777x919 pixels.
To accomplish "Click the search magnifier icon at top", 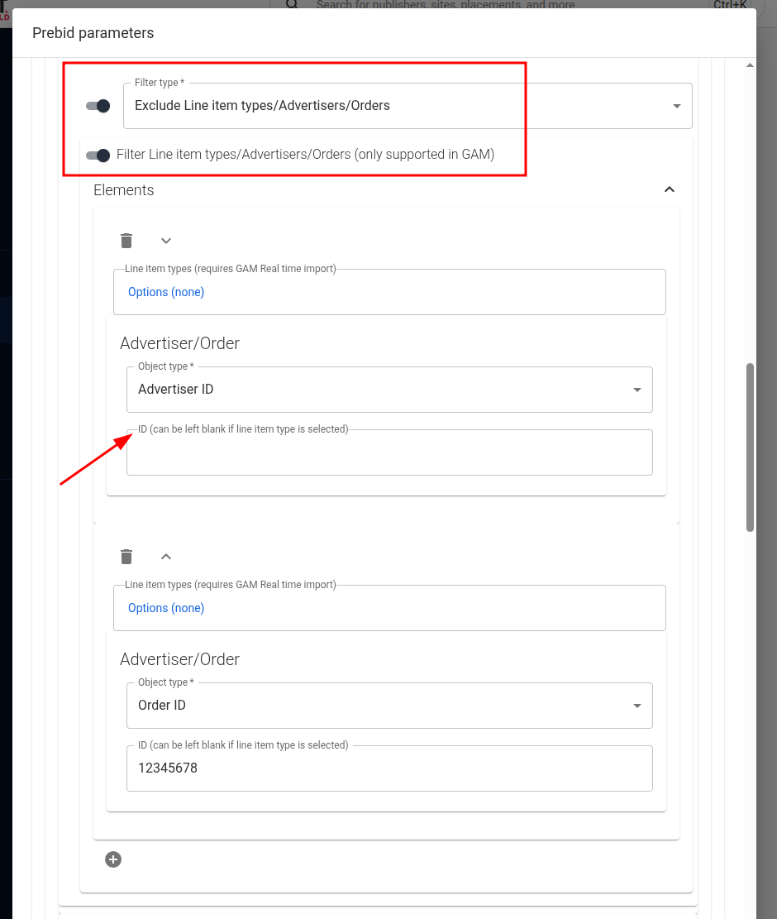I will click(292, 5).
